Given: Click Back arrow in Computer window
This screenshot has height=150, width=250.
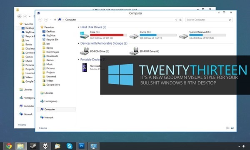Looking at the screenshot, I should [40, 20].
